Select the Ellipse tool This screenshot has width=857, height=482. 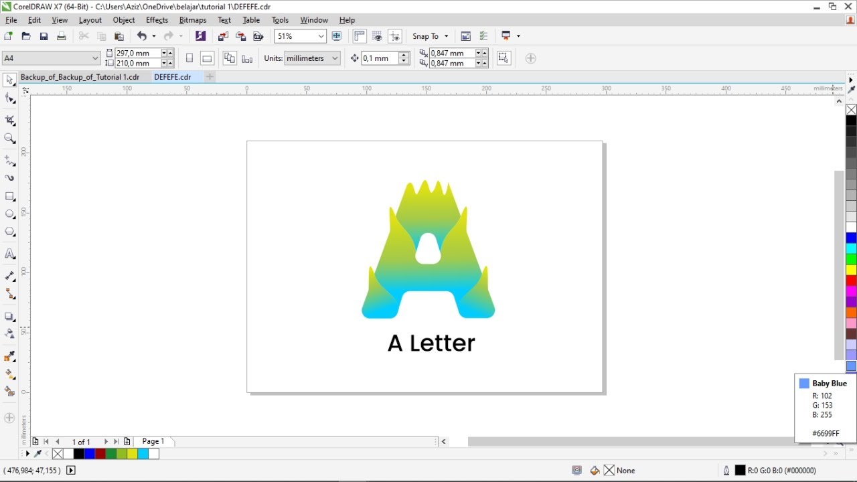pos(9,214)
